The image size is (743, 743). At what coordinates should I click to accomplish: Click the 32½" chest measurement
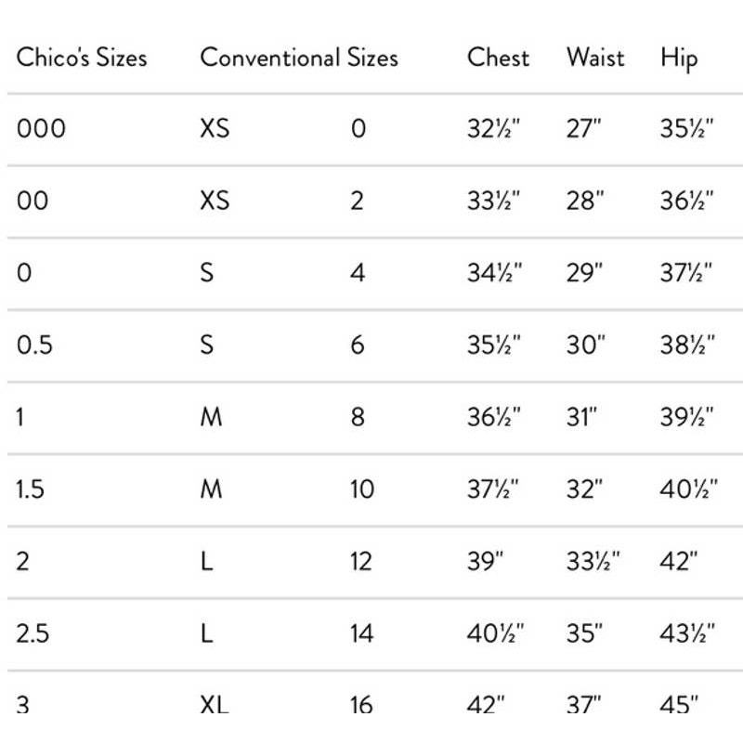click(x=493, y=129)
